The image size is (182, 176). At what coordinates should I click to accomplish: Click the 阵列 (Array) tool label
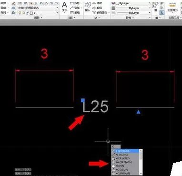tap(3, 12)
